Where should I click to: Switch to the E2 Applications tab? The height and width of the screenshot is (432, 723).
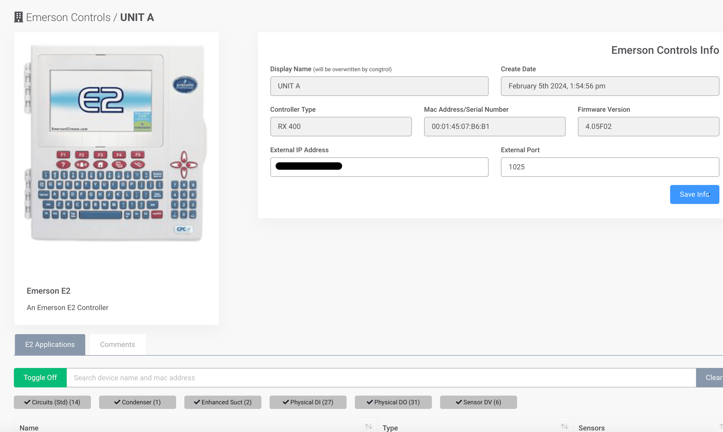pos(50,345)
